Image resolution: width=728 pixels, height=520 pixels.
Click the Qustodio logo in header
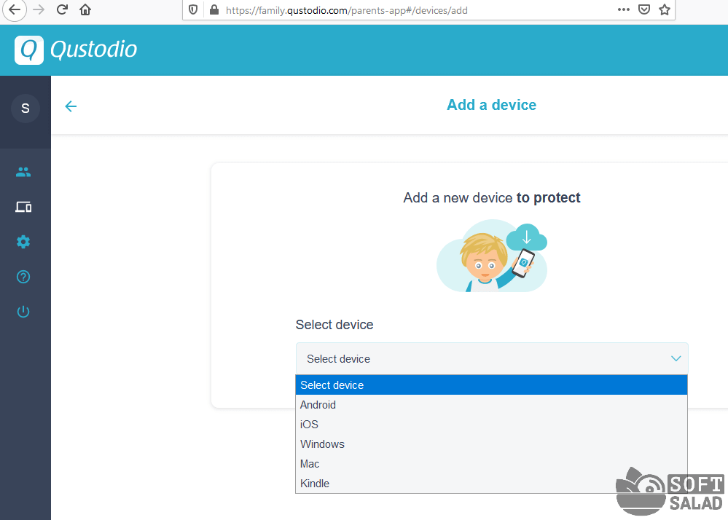pos(76,50)
